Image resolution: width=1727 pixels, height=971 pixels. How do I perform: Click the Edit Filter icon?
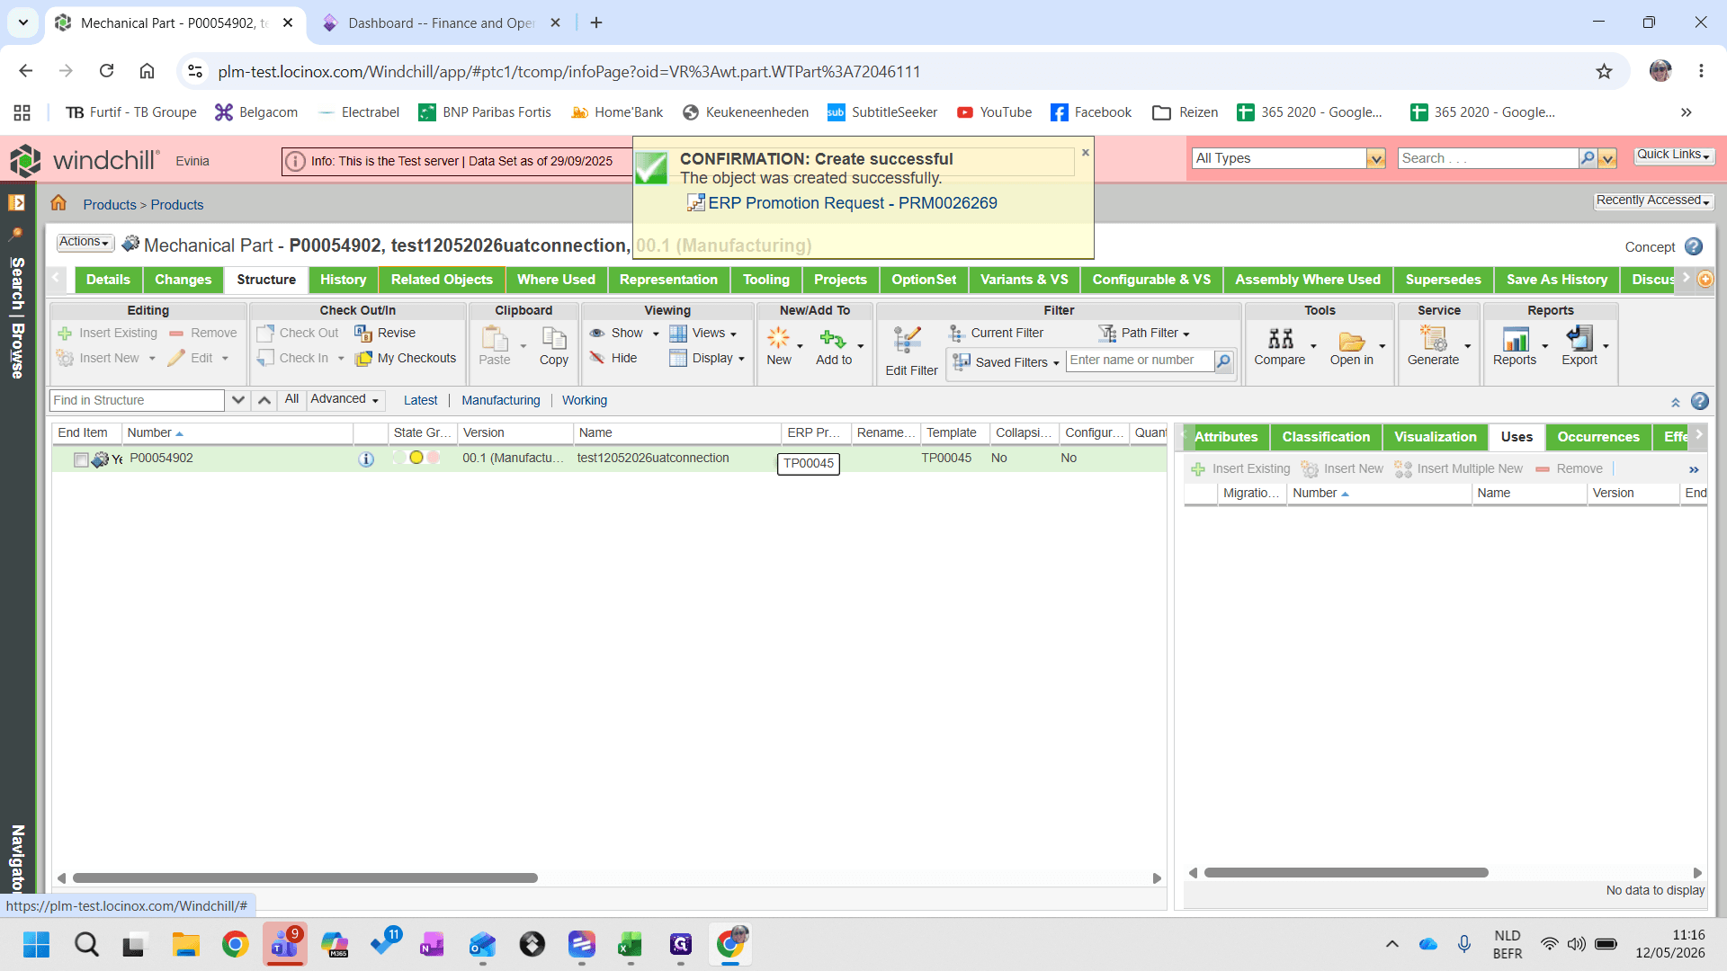(908, 340)
